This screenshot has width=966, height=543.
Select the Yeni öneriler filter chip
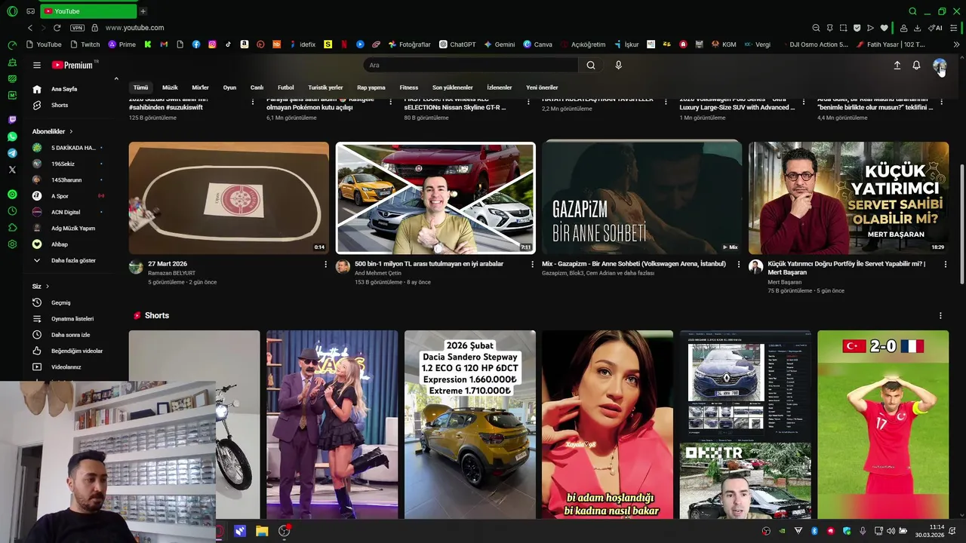542,87
